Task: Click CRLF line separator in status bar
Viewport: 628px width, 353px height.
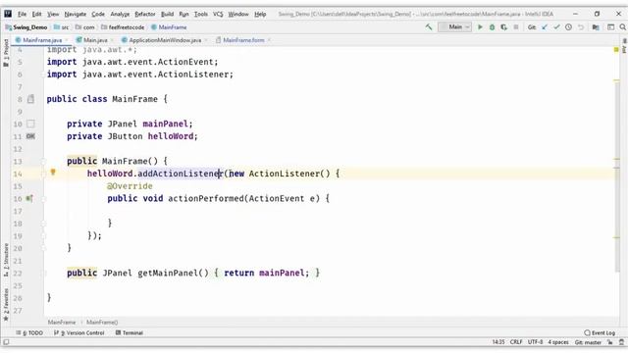Action: coord(516,342)
